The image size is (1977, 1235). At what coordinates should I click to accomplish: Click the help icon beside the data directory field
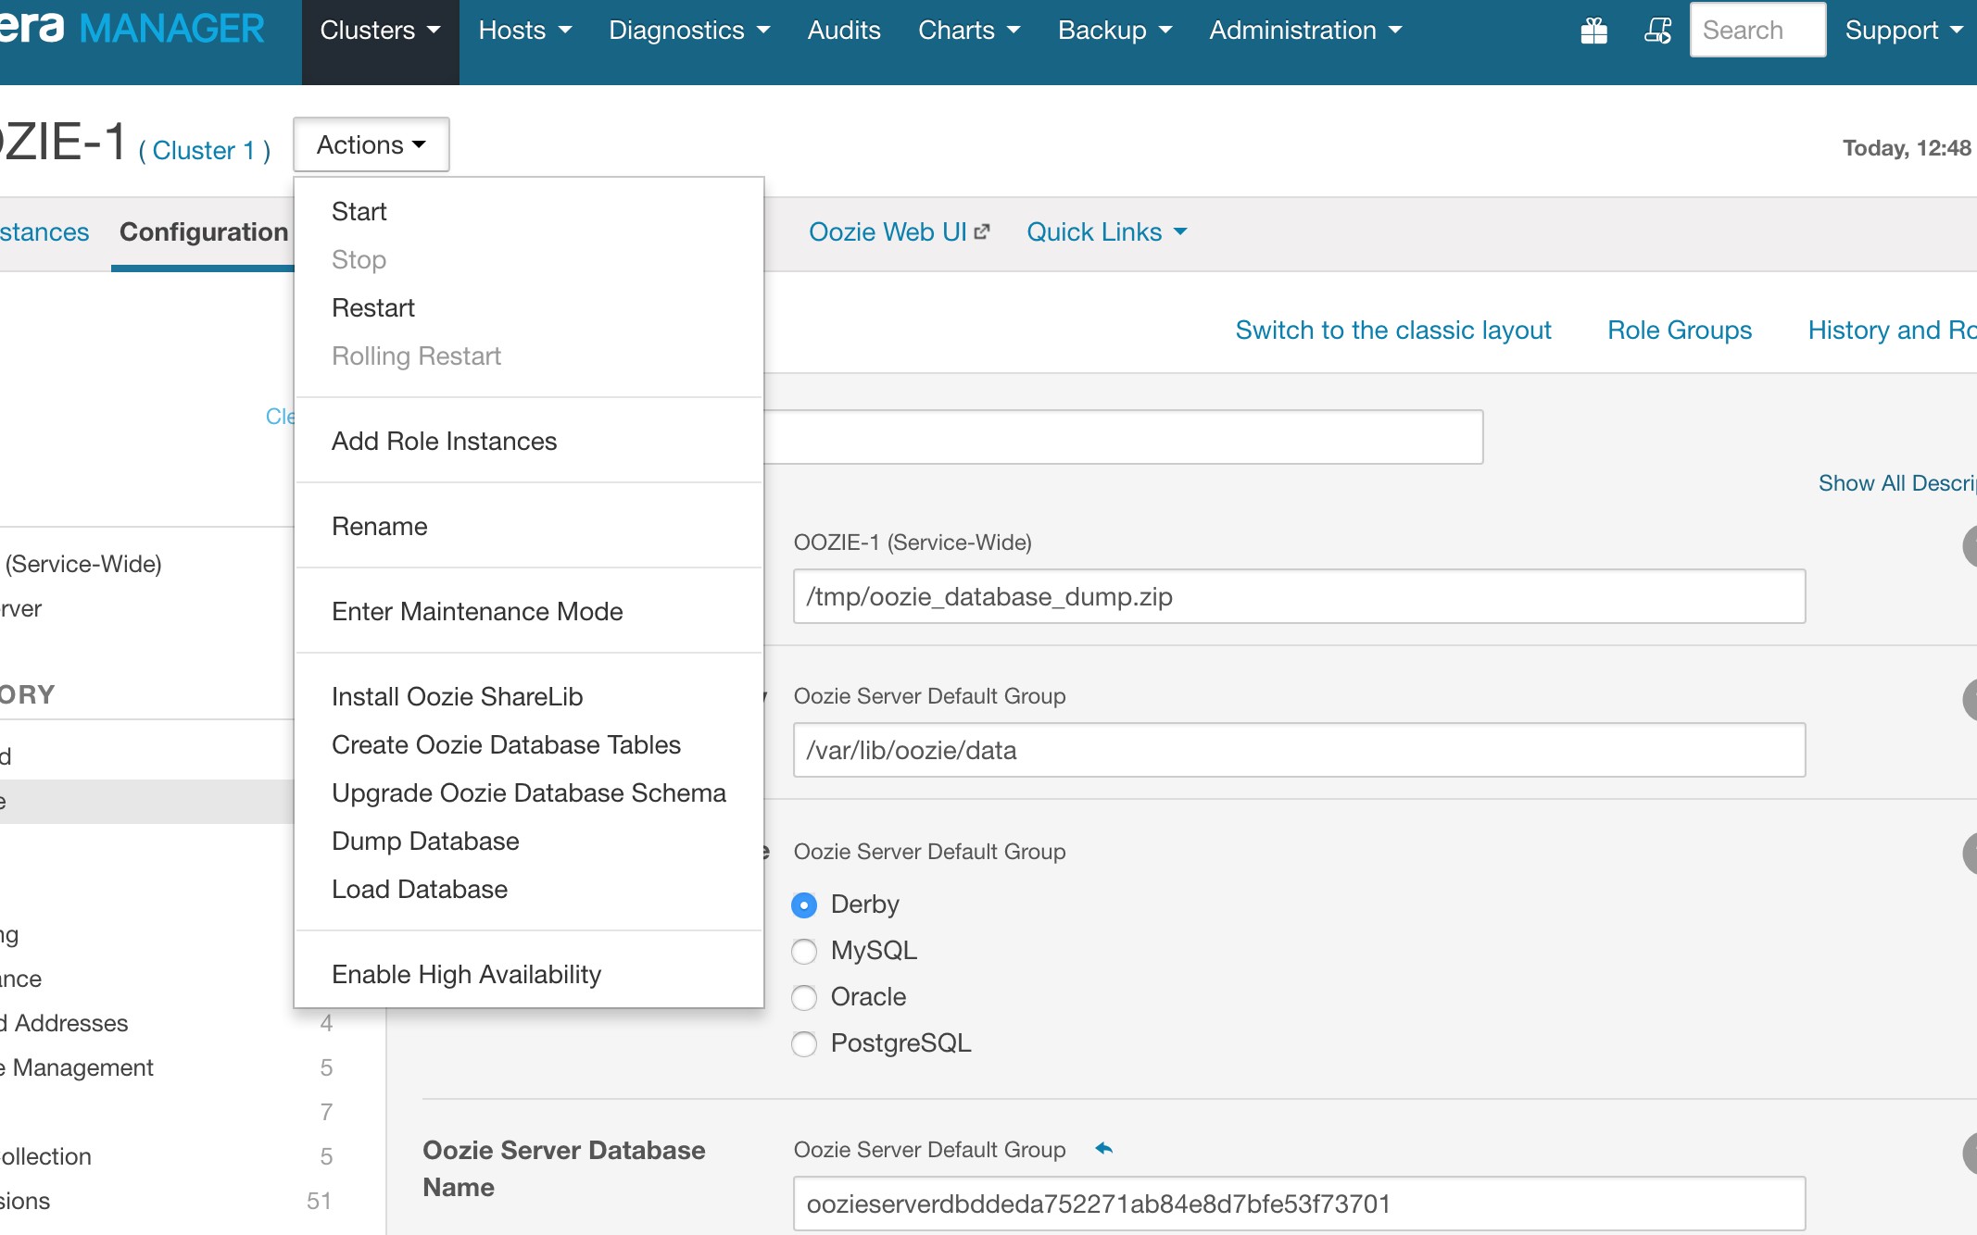(1970, 700)
